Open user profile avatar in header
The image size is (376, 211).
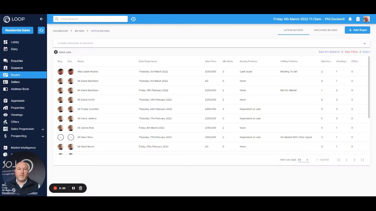point(366,19)
